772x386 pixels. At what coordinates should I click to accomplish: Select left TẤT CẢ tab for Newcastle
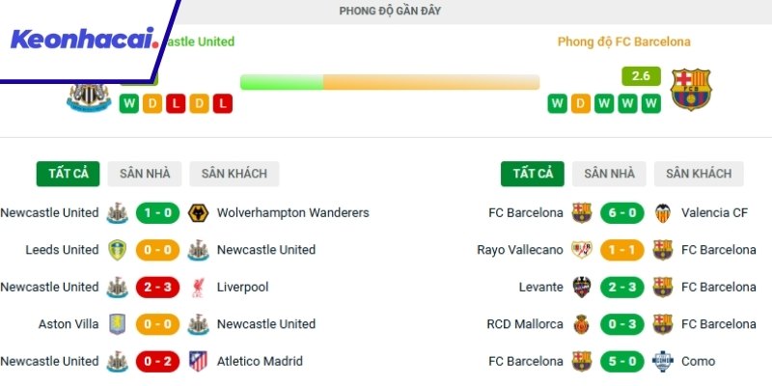tap(69, 174)
